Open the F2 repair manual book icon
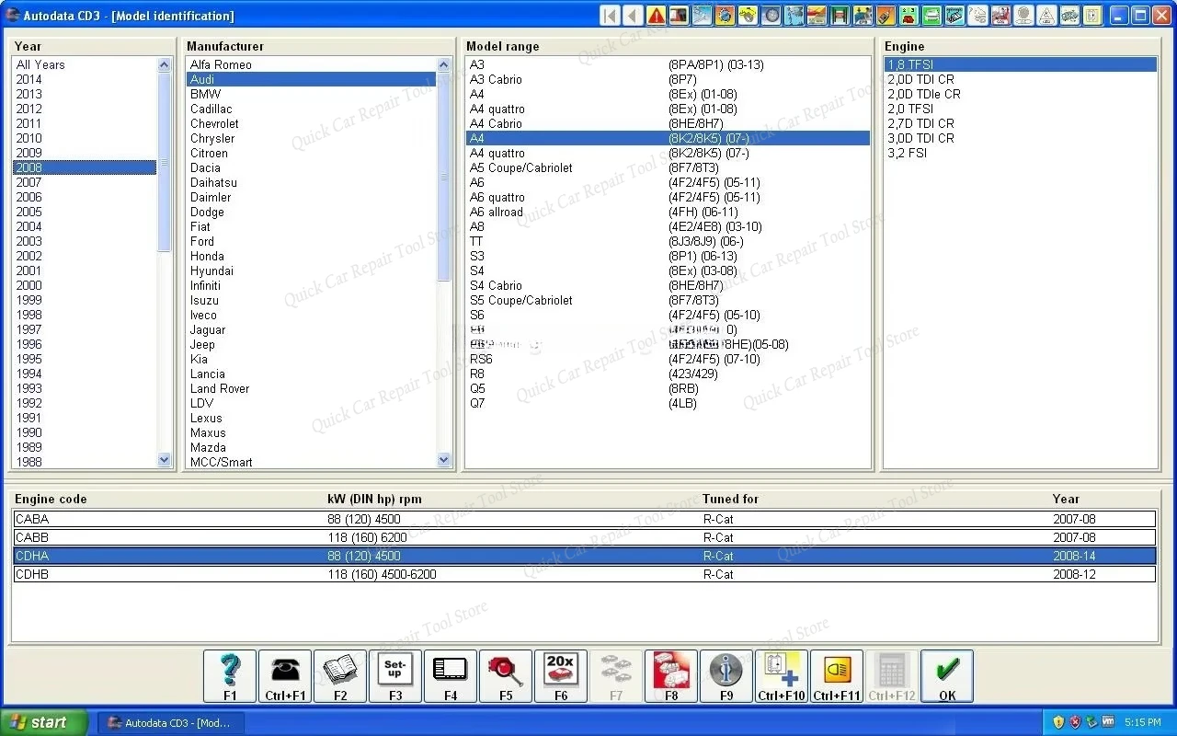The image size is (1177, 736). pos(340,674)
